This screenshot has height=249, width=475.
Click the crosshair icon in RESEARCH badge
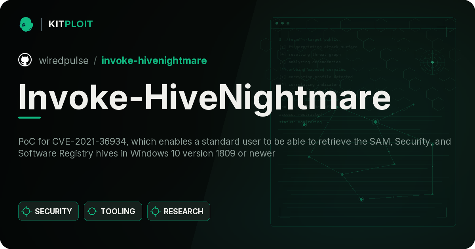156,211
